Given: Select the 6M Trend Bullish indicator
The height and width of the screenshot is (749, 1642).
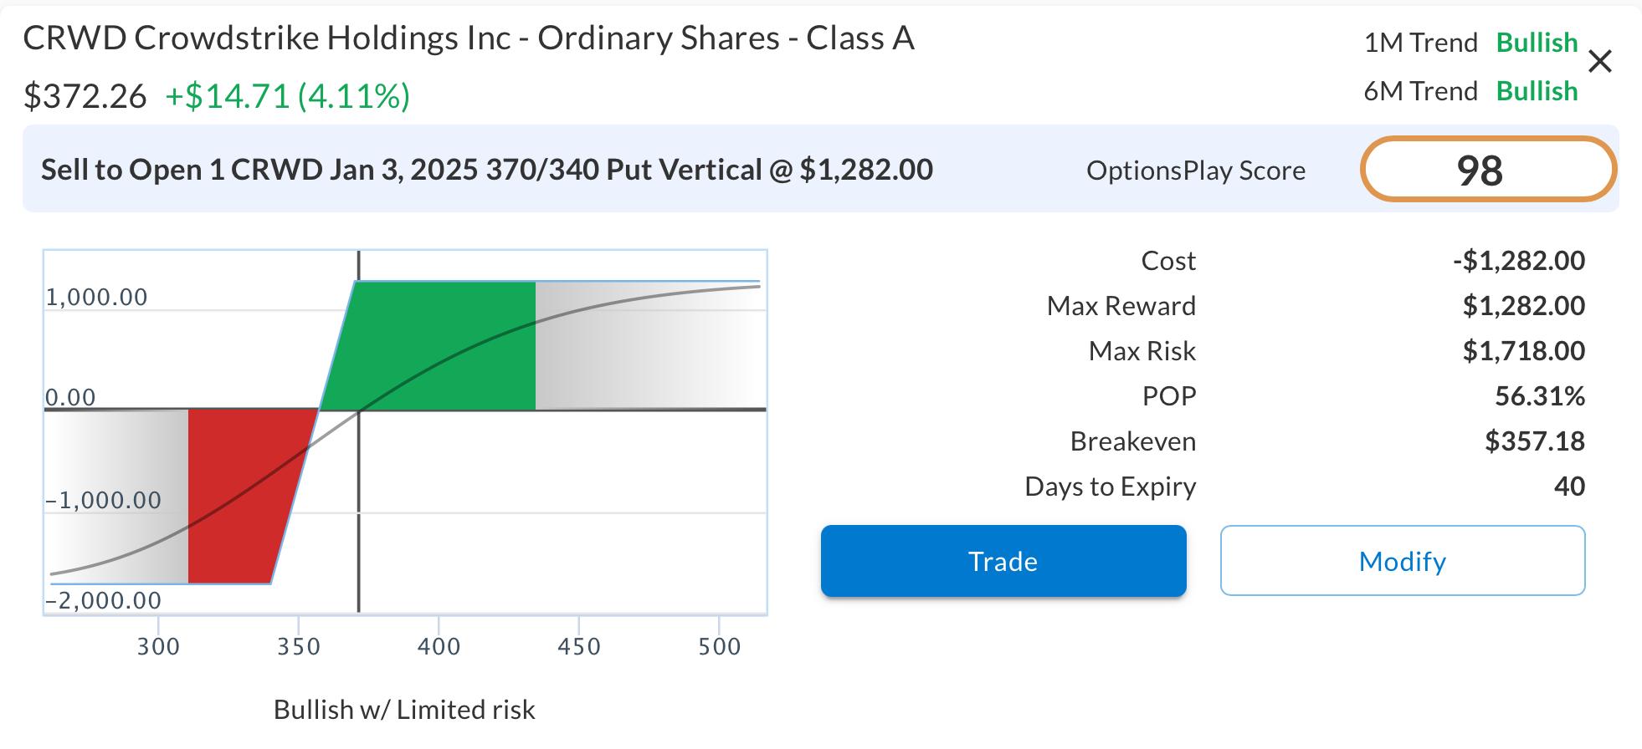Looking at the screenshot, I should (1537, 91).
